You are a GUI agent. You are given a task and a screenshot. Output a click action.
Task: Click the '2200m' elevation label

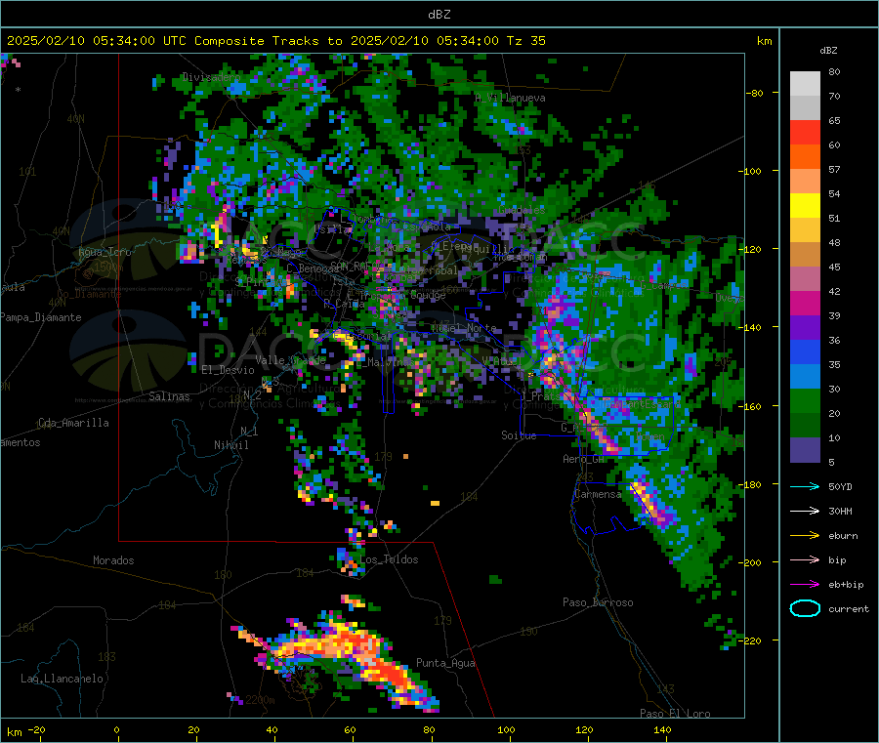260,700
